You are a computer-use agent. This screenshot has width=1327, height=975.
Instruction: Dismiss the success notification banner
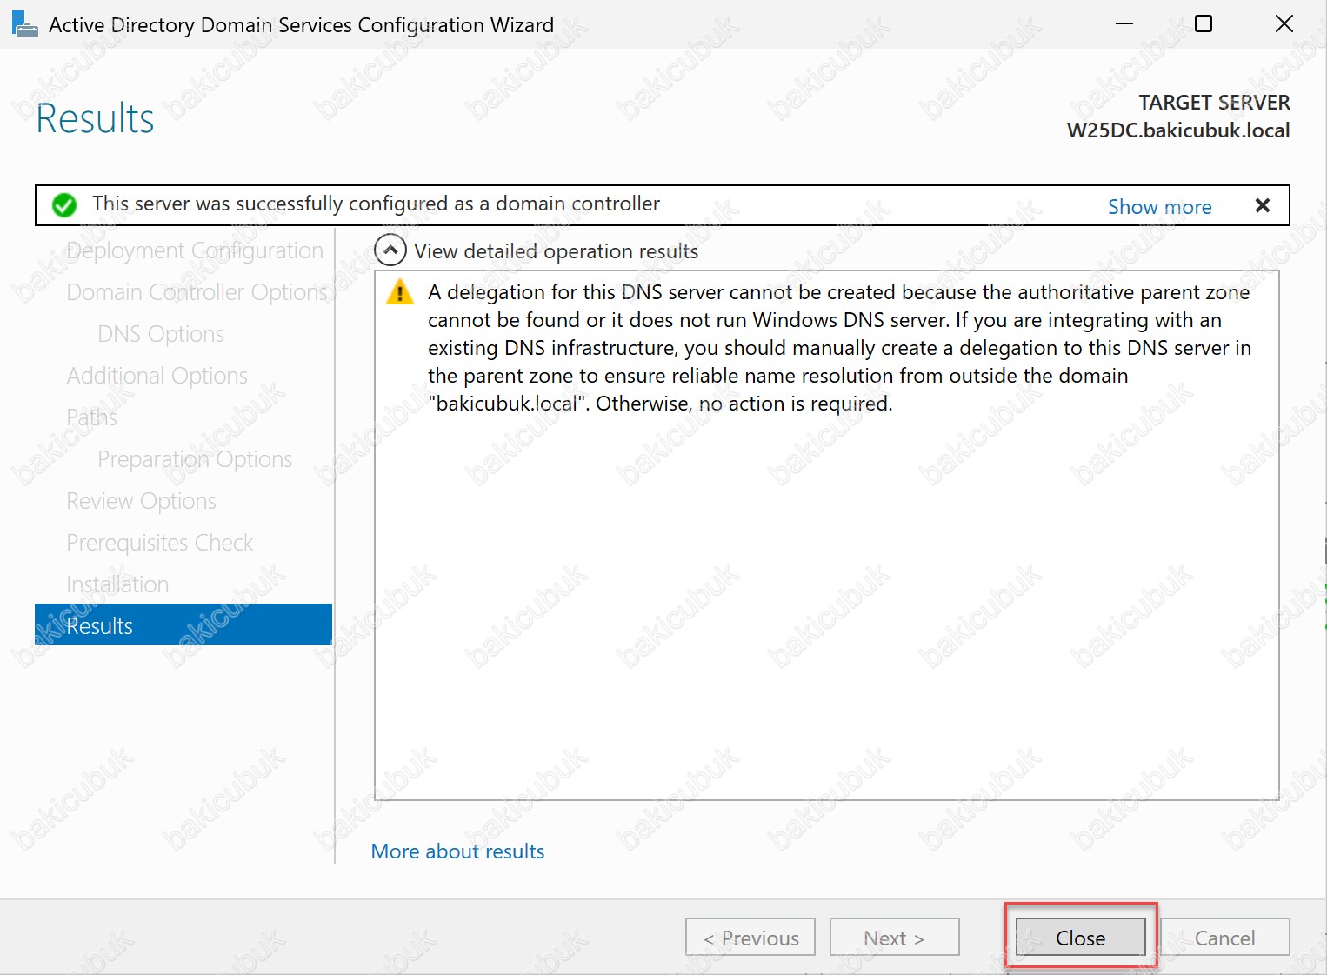(1263, 205)
